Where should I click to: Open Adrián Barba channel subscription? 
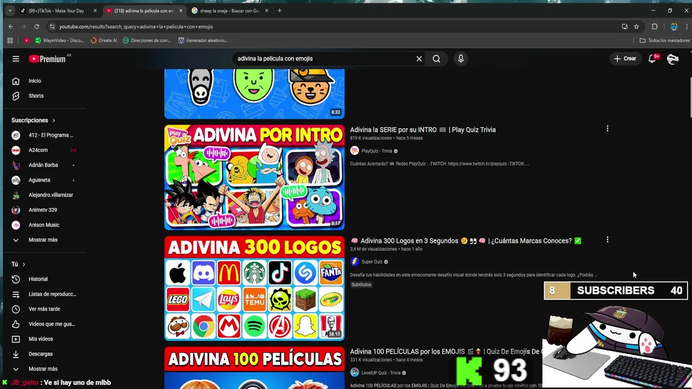click(x=44, y=165)
